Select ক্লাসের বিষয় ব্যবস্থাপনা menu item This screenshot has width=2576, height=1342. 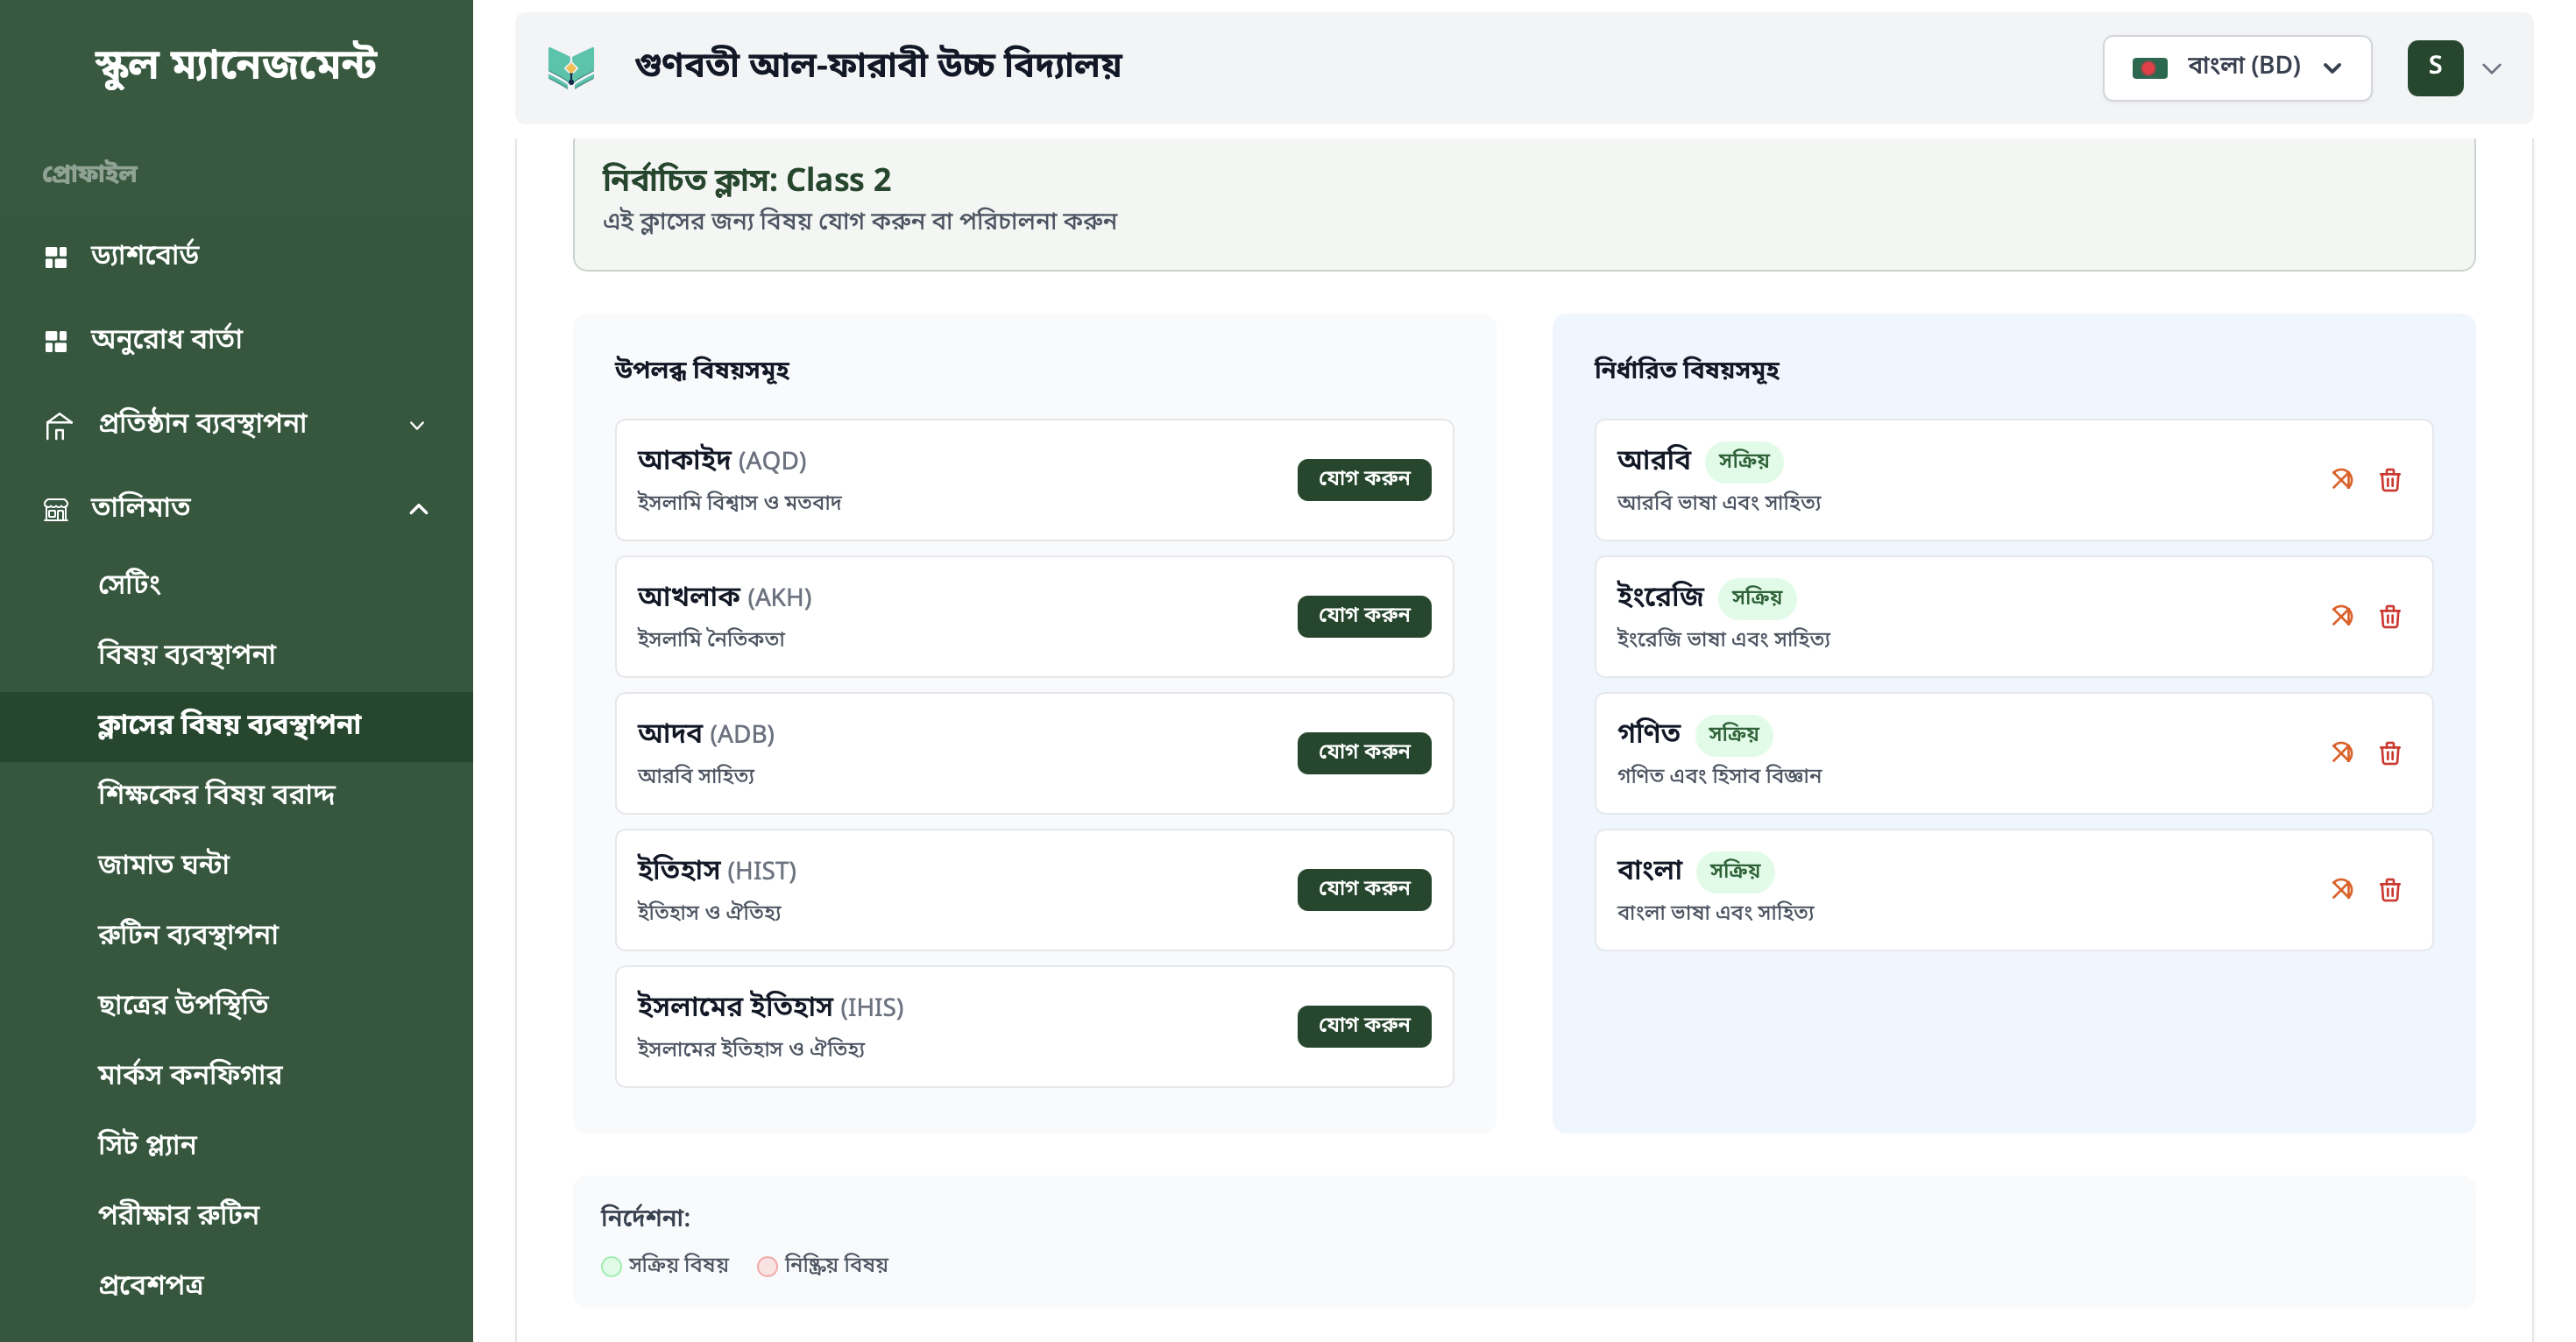[x=236, y=726]
